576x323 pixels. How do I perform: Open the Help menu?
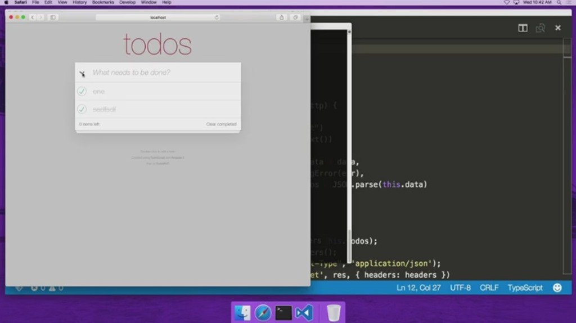coord(166,2)
